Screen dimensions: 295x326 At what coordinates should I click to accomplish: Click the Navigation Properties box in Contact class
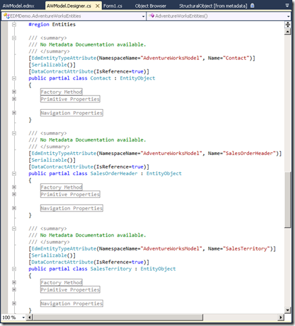click(72, 113)
